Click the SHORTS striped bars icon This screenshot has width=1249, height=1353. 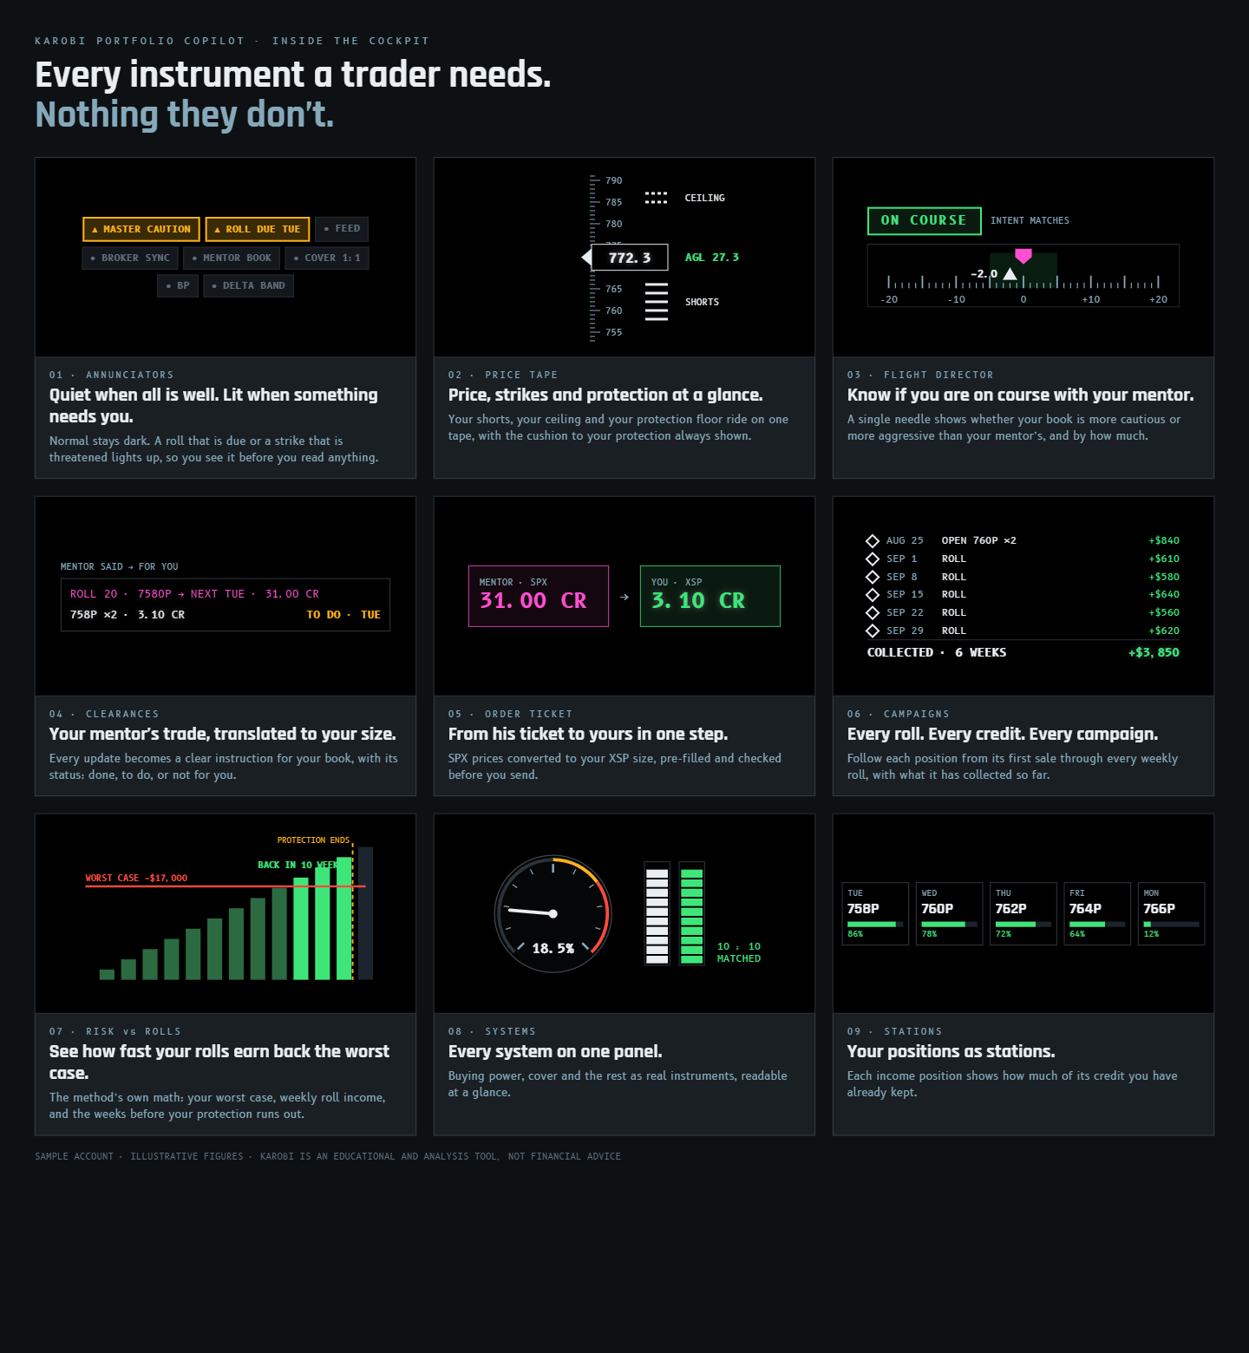tap(657, 302)
